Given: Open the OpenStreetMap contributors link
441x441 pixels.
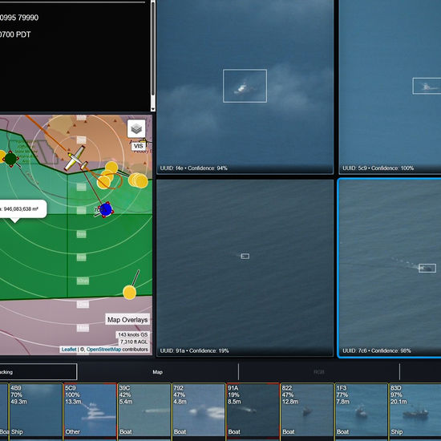Looking at the screenshot, I should (x=103, y=350).
